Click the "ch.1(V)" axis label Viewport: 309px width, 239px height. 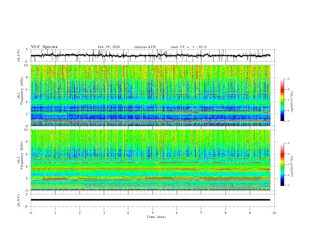coord(19,55)
